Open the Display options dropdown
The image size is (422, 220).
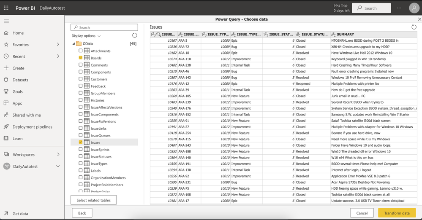(86, 36)
